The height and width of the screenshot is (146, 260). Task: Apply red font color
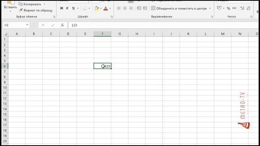(x=106, y=8)
